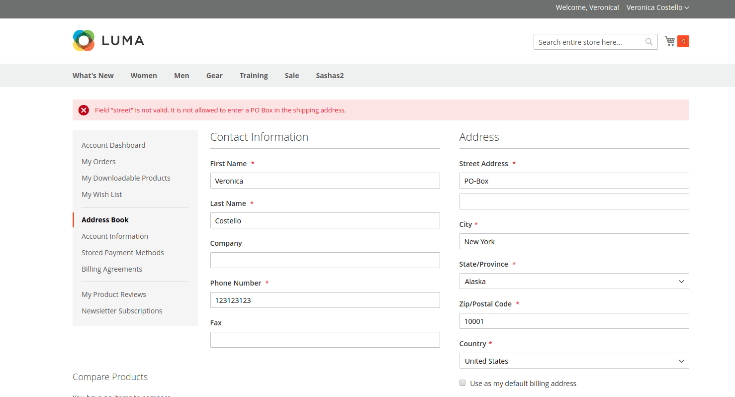Open Newsletter Subscriptions link
The width and height of the screenshot is (735, 397).
point(122,311)
